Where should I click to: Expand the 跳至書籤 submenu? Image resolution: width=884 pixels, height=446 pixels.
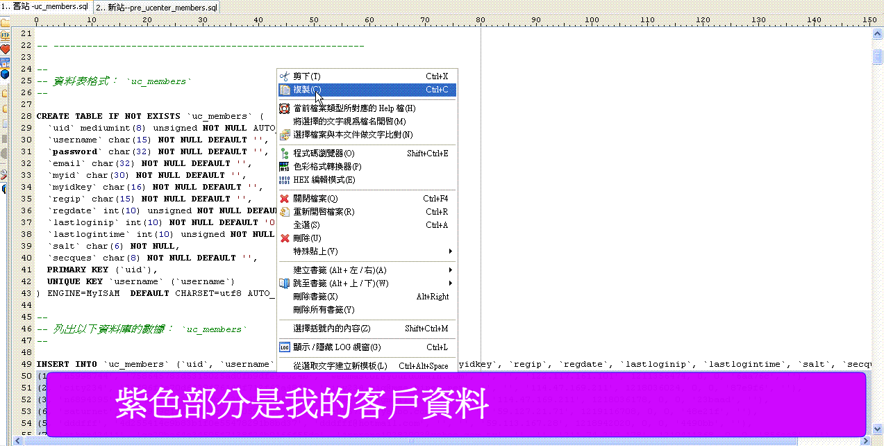click(x=367, y=283)
